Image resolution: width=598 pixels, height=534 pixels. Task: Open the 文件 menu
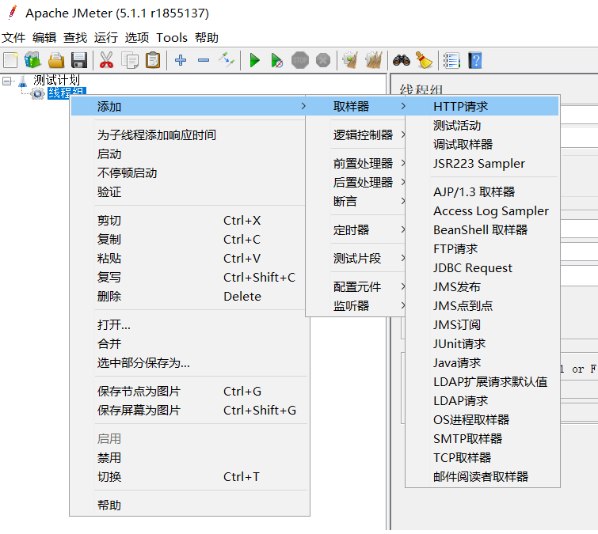13,38
